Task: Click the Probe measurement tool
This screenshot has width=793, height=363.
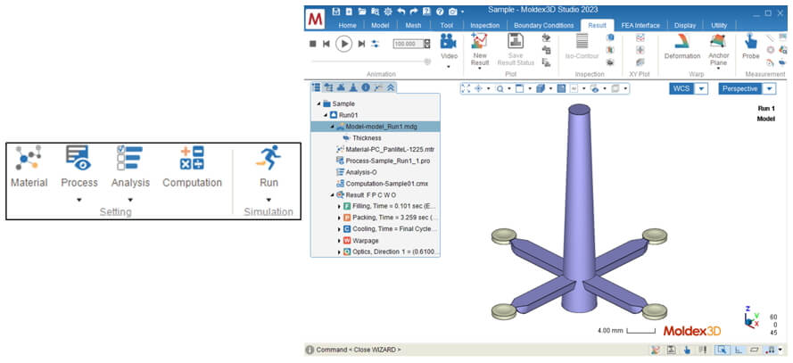Action: [750, 46]
